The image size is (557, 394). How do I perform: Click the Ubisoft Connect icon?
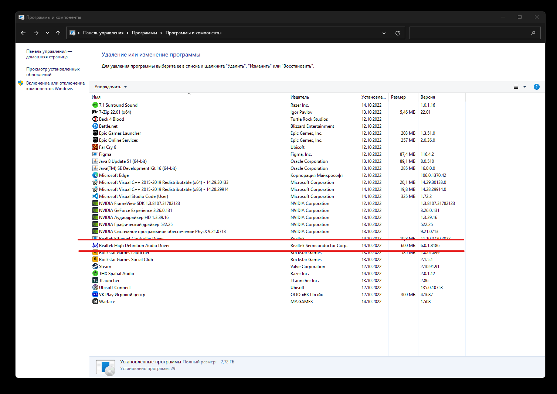point(95,288)
